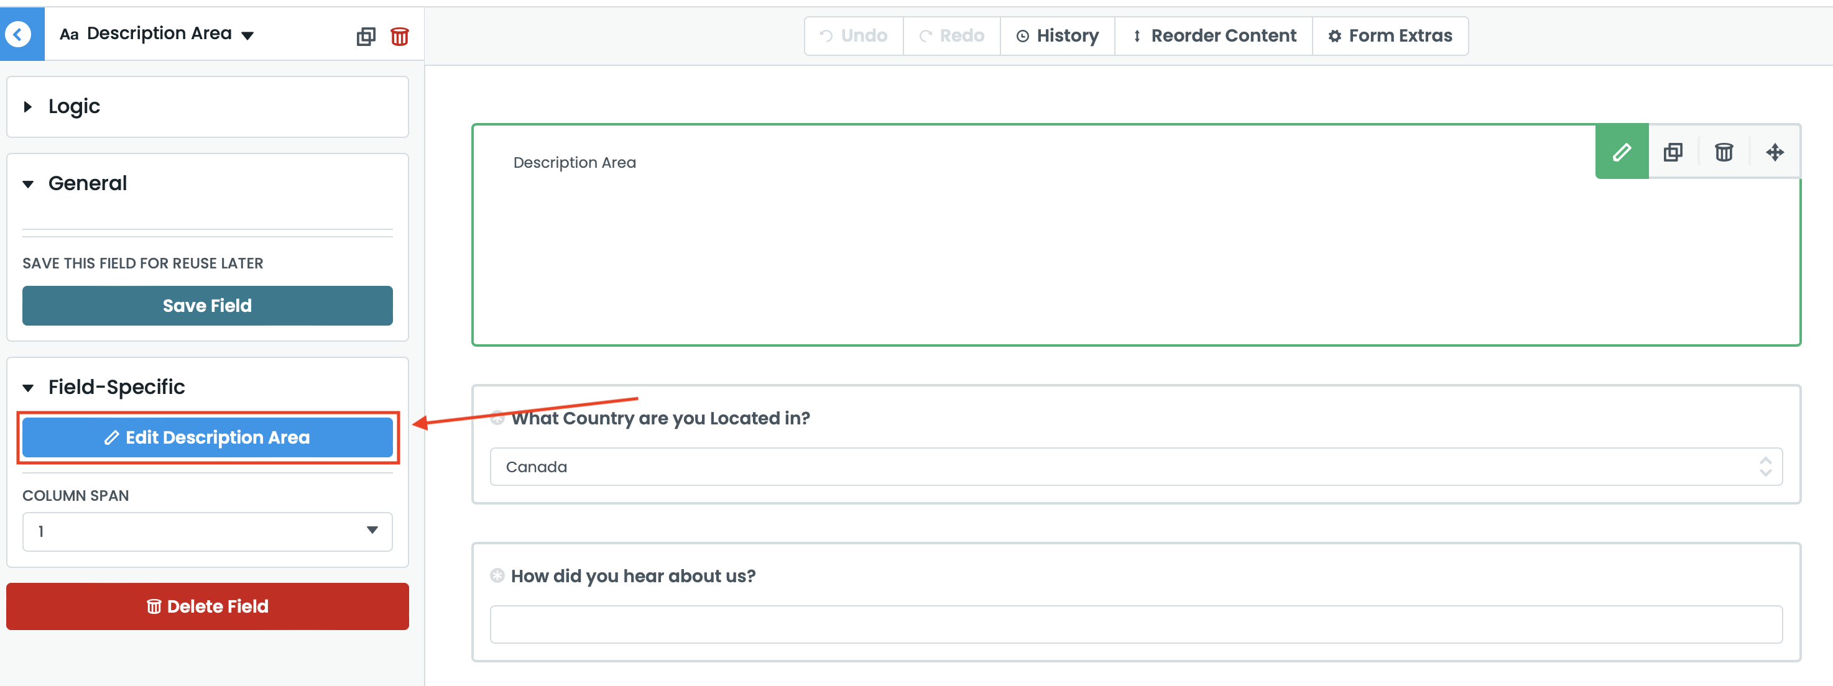Click green pencil edit icon on field

point(1621,152)
